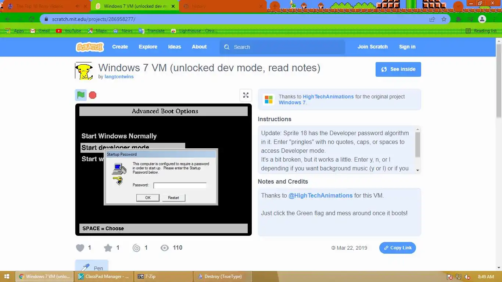Mute the audio icon on first tab
This screenshot has width=502, height=282.
point(77,6)
